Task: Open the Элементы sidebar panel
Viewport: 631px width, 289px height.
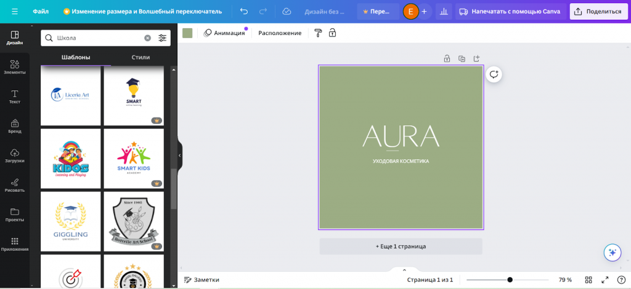Action: tap(15, 68)
